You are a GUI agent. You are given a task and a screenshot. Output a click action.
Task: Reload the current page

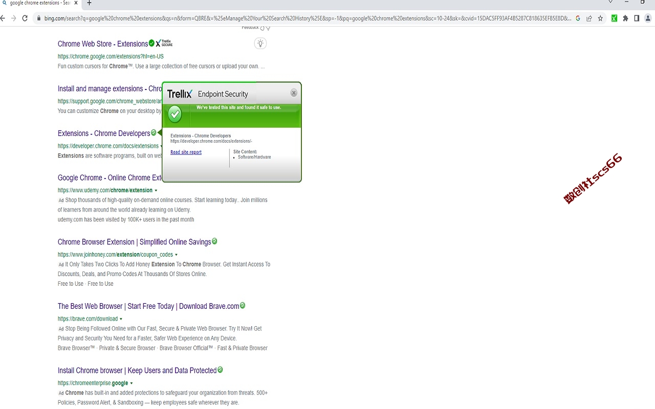tap(25, 18)
